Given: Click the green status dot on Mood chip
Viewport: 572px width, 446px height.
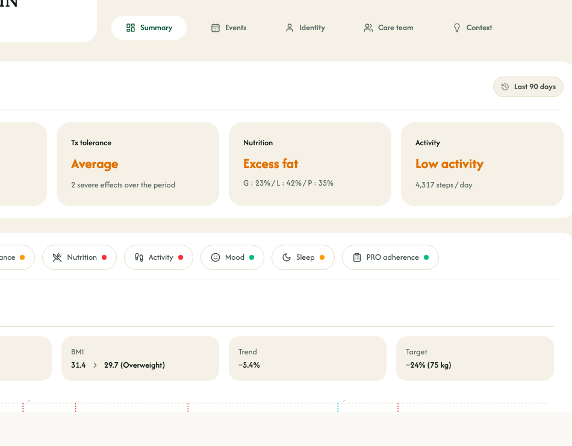Looking at the screenshot, I should click(x=252, y=257).
